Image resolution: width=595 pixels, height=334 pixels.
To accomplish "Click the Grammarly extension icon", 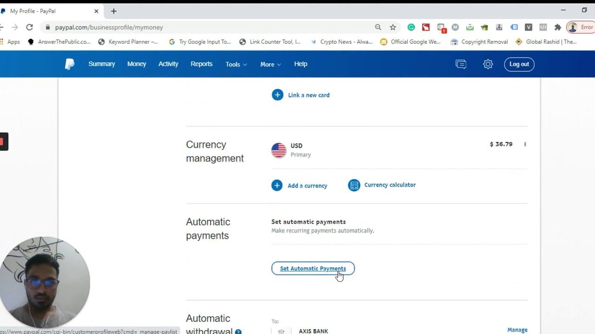I will pyautogui.click(x=411, y=27).
